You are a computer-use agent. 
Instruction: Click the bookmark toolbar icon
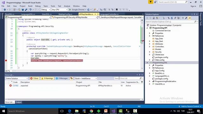[117, 10]
